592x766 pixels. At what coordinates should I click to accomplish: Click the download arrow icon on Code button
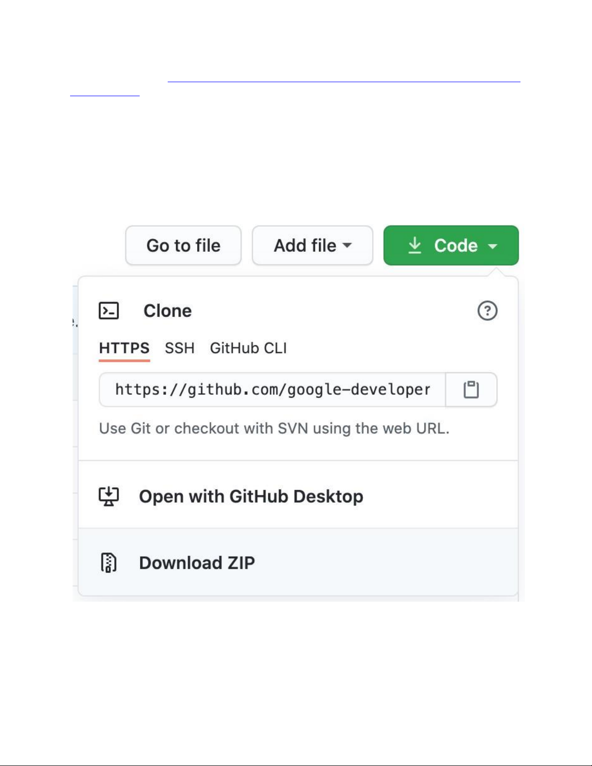[x=415, y=246]
